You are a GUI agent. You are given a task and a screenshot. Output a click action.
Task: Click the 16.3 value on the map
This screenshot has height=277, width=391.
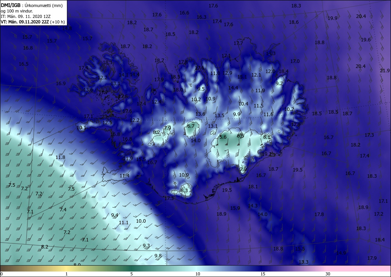(x=201, y=17)
